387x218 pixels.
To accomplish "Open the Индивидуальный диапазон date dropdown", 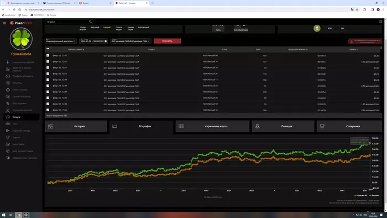I will tap(61, 41).
